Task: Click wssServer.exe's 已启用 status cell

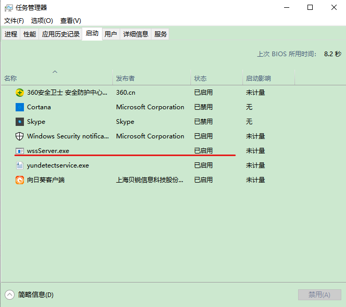Action: [203, 151]
